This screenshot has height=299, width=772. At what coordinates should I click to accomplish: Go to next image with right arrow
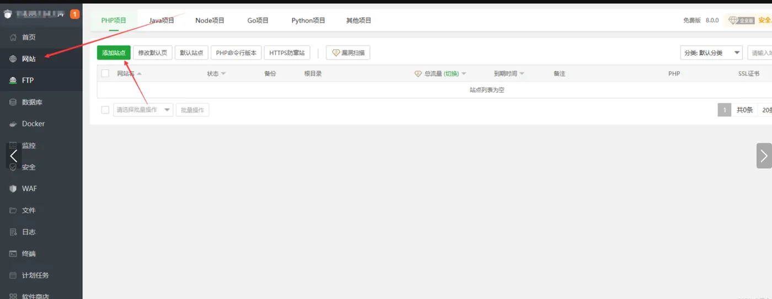click(x=764, y=156)
